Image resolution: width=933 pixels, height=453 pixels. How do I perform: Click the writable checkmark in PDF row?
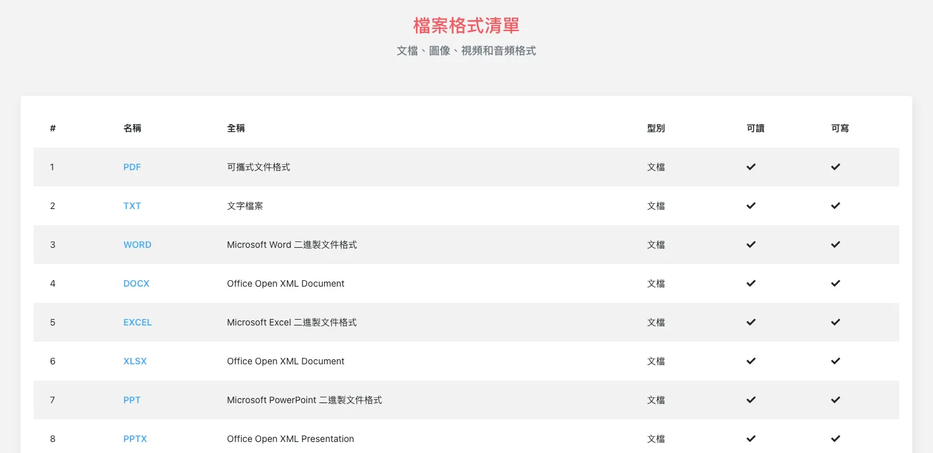tap(836, 167)
